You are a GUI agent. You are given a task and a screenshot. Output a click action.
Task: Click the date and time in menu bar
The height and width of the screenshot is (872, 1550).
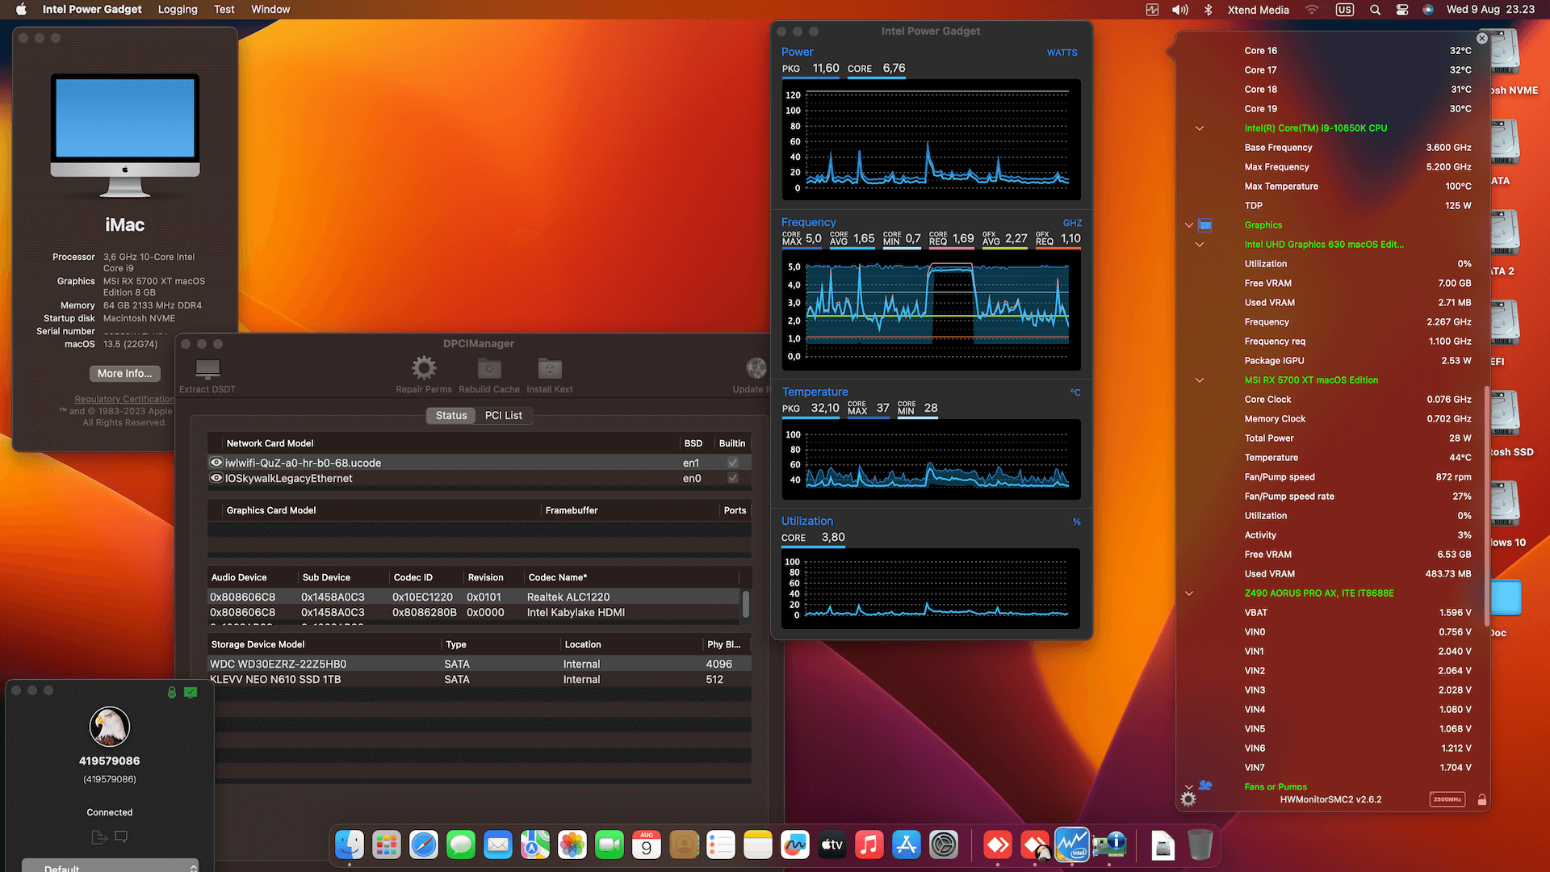point(1491,10)
